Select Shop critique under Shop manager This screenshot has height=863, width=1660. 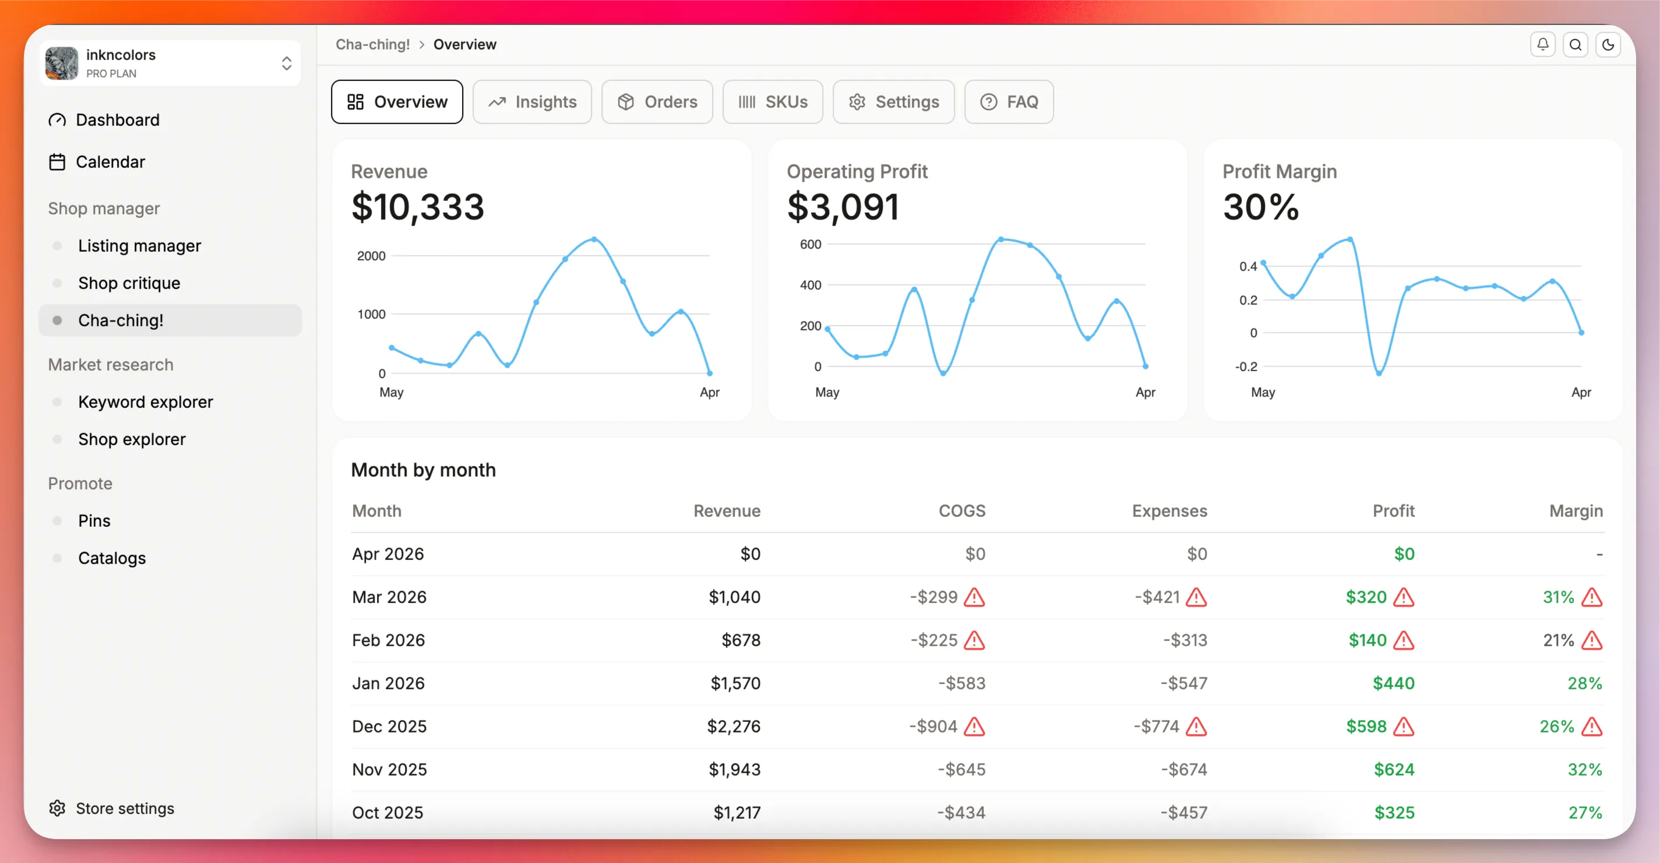pos(129,282)
